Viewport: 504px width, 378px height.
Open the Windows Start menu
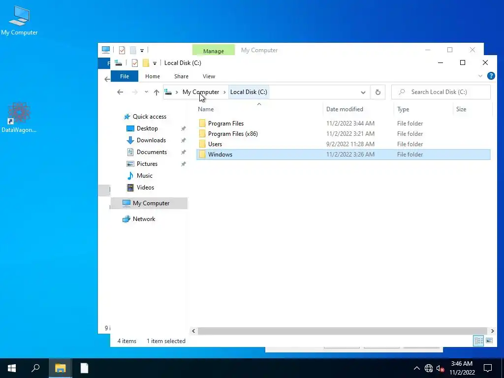pos(12,368)
